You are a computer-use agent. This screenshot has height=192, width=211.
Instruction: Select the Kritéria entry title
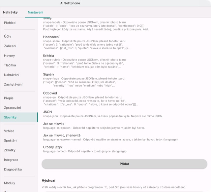point(48,56)
